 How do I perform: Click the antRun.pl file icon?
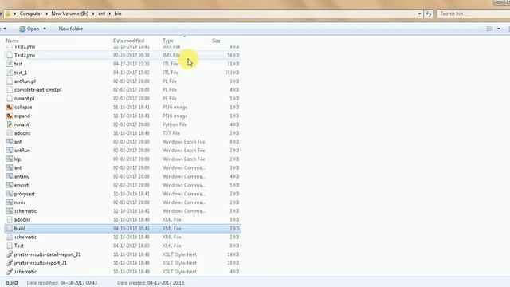tap(10, 81)
